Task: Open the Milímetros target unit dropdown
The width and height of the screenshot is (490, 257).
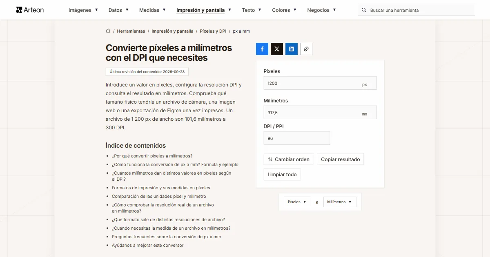Action: [340, 202]
